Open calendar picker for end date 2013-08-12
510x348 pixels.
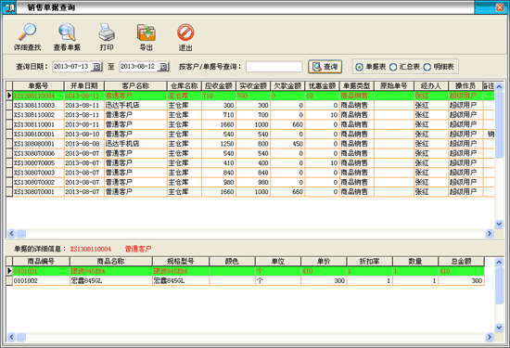click(x=163, y=67)
